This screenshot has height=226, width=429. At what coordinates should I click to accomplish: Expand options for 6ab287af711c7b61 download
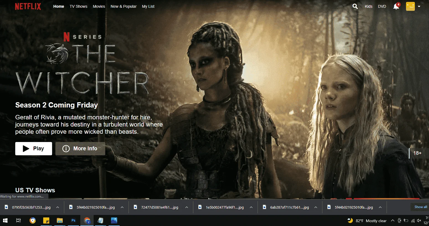(x=316, y=207)
